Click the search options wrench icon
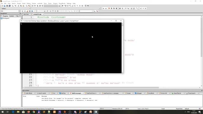Image resolution: width=203 pixels, height=114 pixels. click(x=97, y=11)
